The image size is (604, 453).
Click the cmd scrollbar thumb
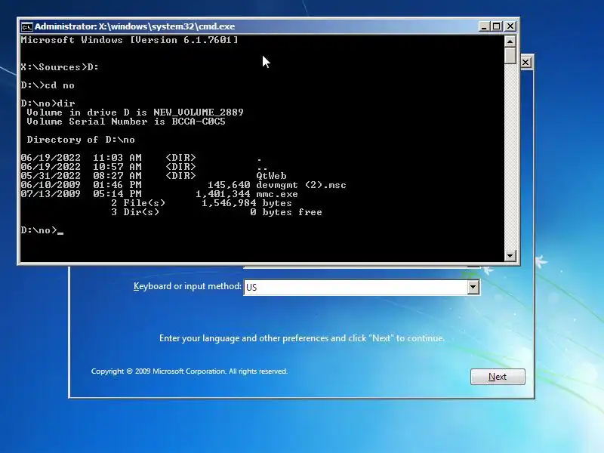[x=510, y=55]
